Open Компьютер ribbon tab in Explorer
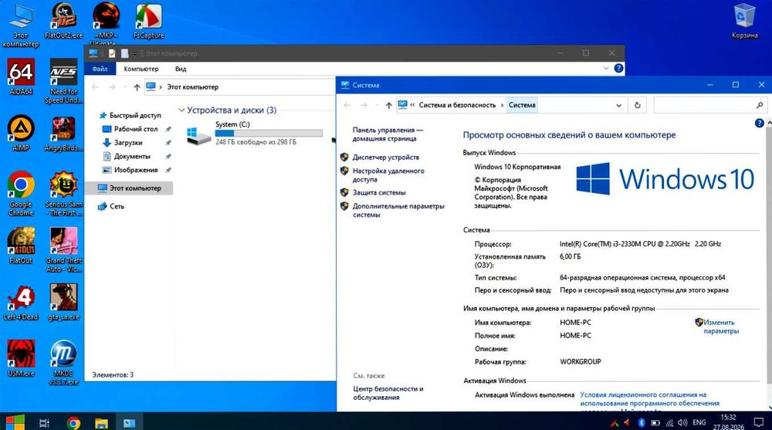The height and width of the screenshot is (430, 772). tap(141, 69)
